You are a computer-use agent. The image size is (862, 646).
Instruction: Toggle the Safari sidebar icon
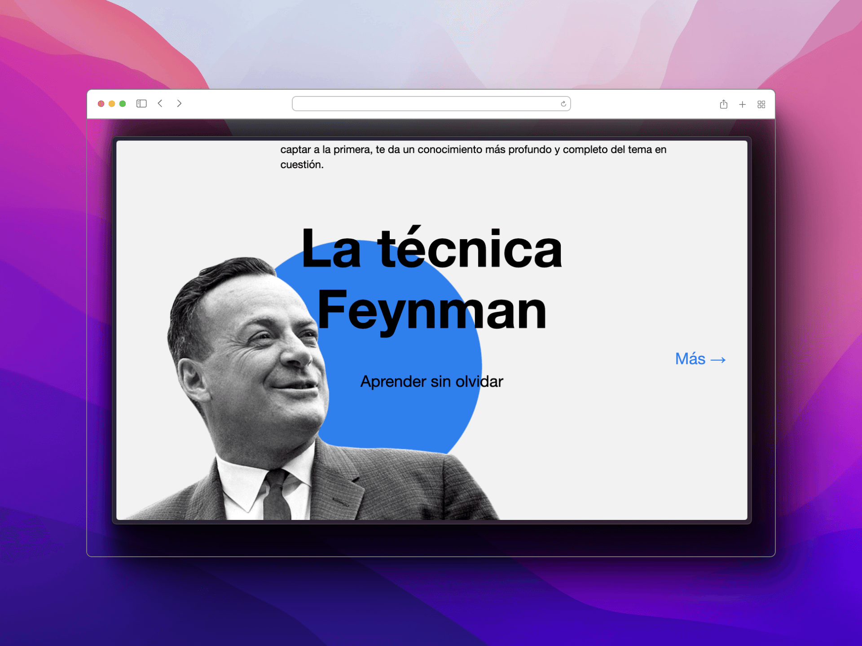click(x=141, y=104)
